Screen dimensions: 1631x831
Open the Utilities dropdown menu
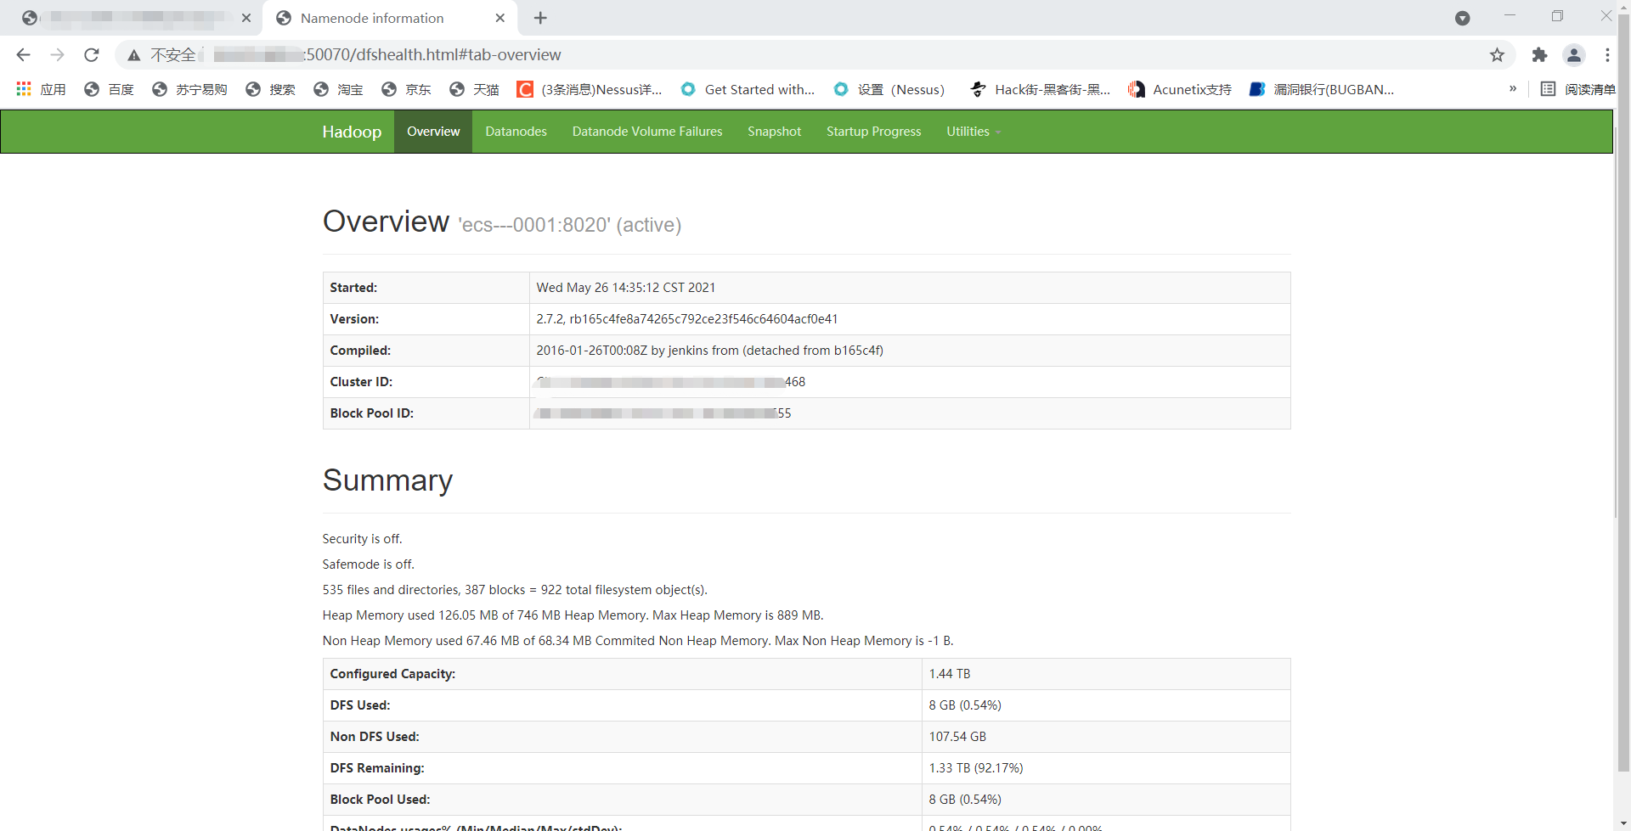point(972,132)
